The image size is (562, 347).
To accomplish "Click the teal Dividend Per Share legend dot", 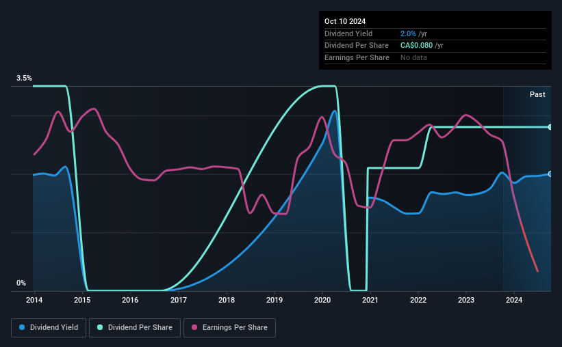I will [x=100, y=327].
